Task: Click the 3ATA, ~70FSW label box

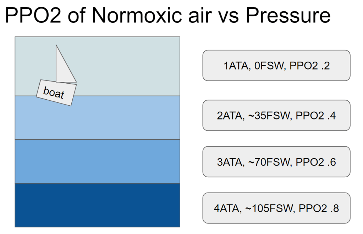Action: pos(276,162)
